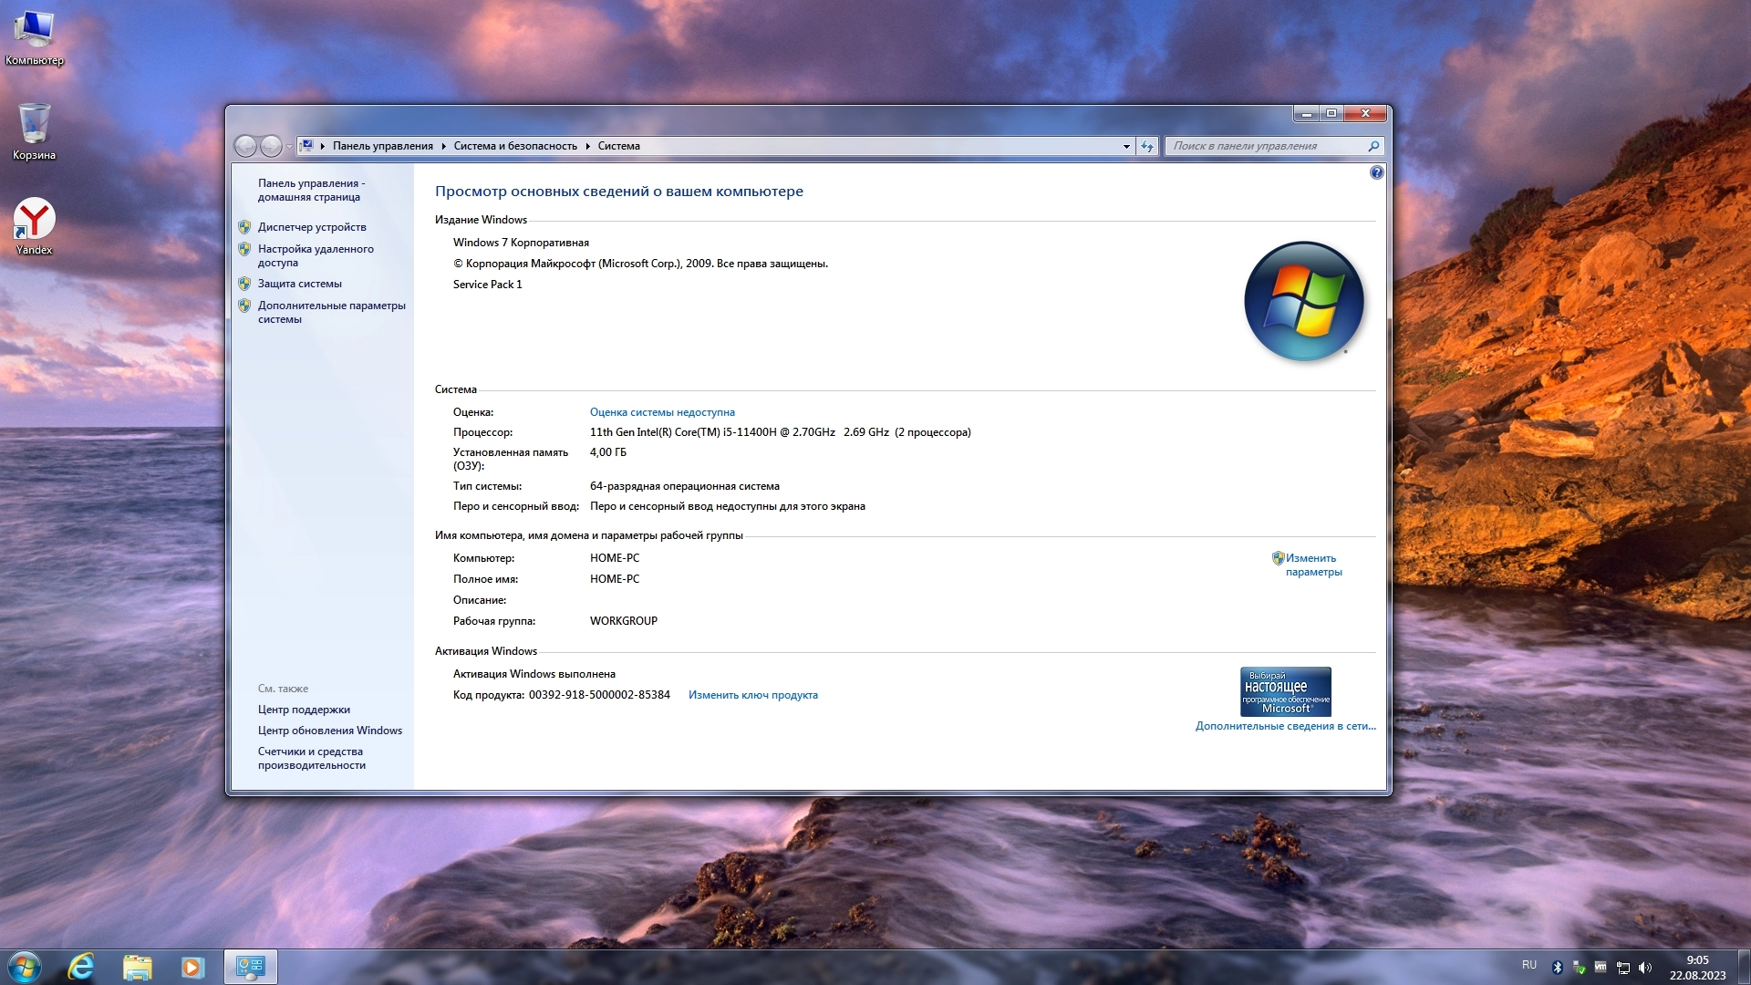Open the recent pages dropdown next to the navigation arrows
This screenshot has height=985, width=1751.
pyautogui.click(x=289, y=146)
